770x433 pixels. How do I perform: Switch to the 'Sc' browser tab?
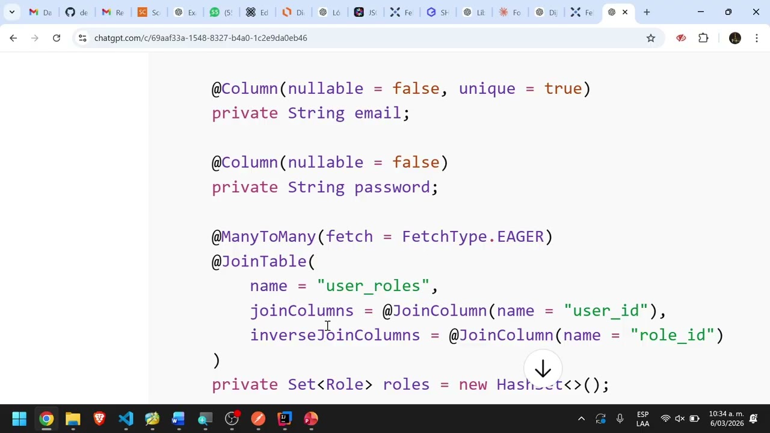click(x=148, y=12)
